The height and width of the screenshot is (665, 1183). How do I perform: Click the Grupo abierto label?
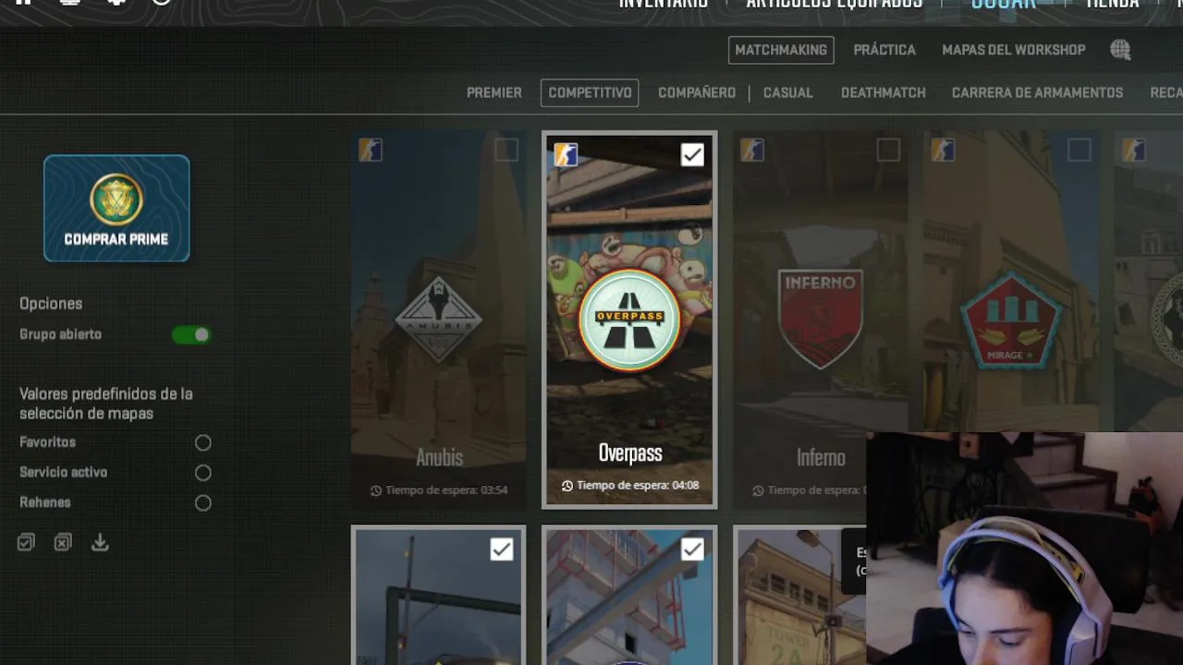click(60, 334)
